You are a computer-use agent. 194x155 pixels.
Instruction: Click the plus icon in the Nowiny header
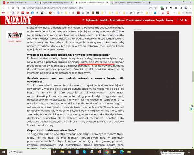click(178, 20)
